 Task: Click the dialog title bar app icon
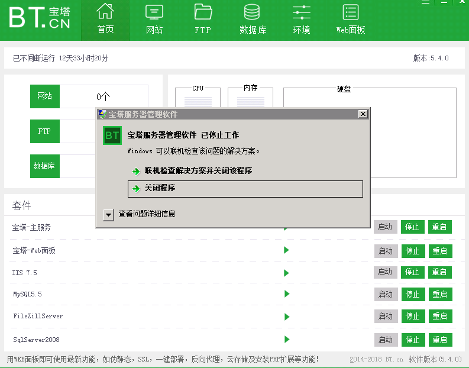[102, 114]
